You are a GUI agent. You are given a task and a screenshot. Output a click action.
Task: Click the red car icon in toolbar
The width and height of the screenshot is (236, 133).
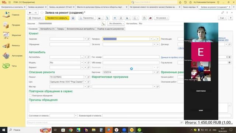point(150,18)
